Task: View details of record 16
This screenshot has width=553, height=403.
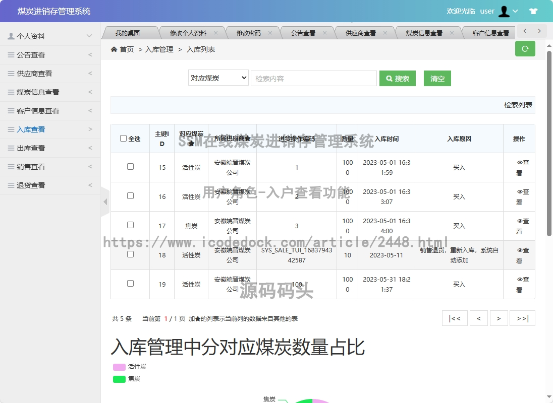Action: pyautogui.click(x=522, y=197)
